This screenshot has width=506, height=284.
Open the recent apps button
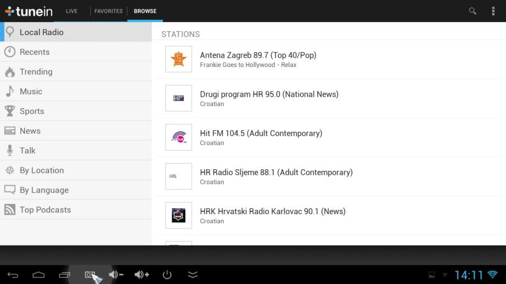[x=64, y=275]
